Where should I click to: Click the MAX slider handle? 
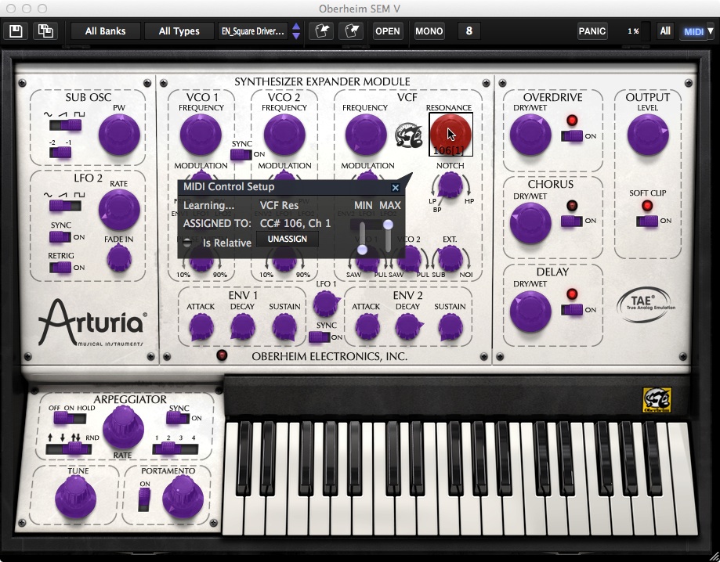click(x=388, y=225)
